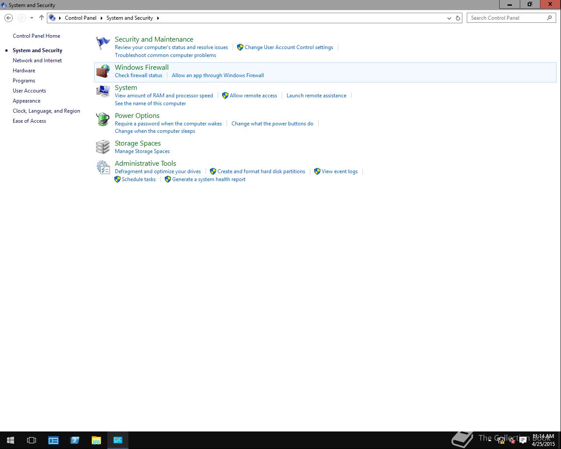Open the System computer icon
Screen dimensions: 561x449
click(x=103, y=91)
